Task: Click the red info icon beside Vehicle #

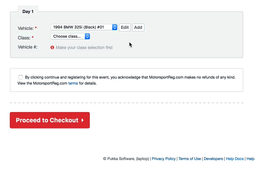Action: point(52,47)
